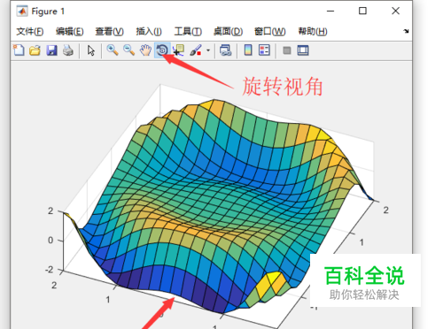The width and height of the screenshot is (443, 329).
Task: Close the Figure 1 window
Action: tap(395, 11)
